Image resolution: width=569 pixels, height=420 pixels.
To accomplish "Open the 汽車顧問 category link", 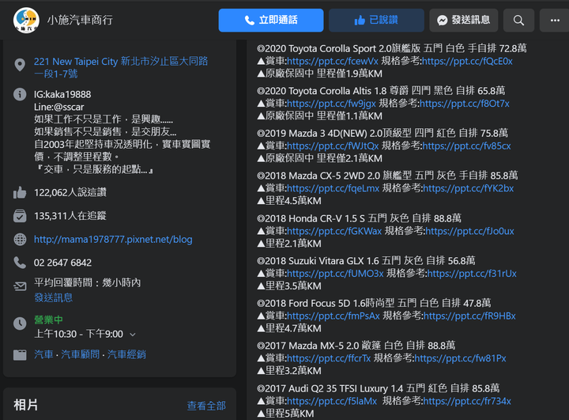I will (80, 354).
